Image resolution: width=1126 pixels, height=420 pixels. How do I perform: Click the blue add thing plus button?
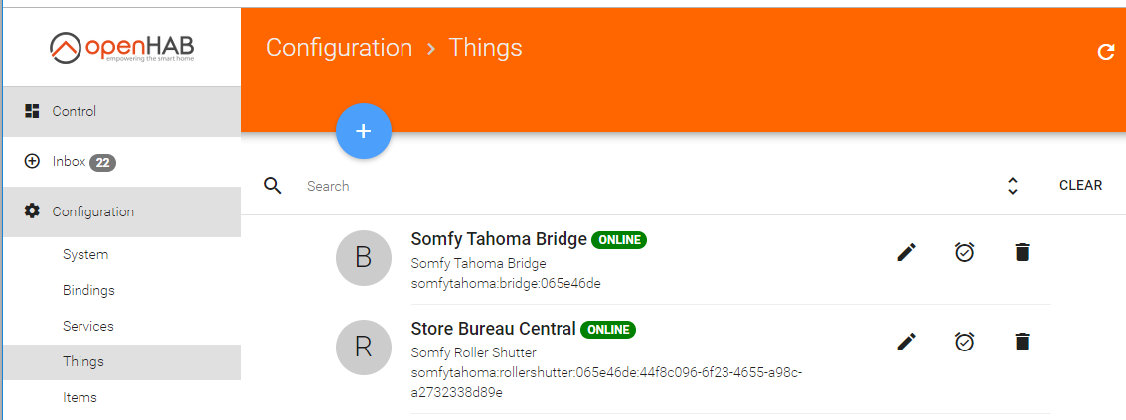(x=364, y=131)
